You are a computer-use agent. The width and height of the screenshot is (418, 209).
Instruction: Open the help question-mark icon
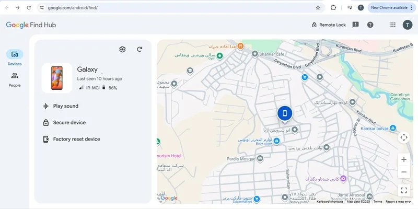(x=370, y=25)
